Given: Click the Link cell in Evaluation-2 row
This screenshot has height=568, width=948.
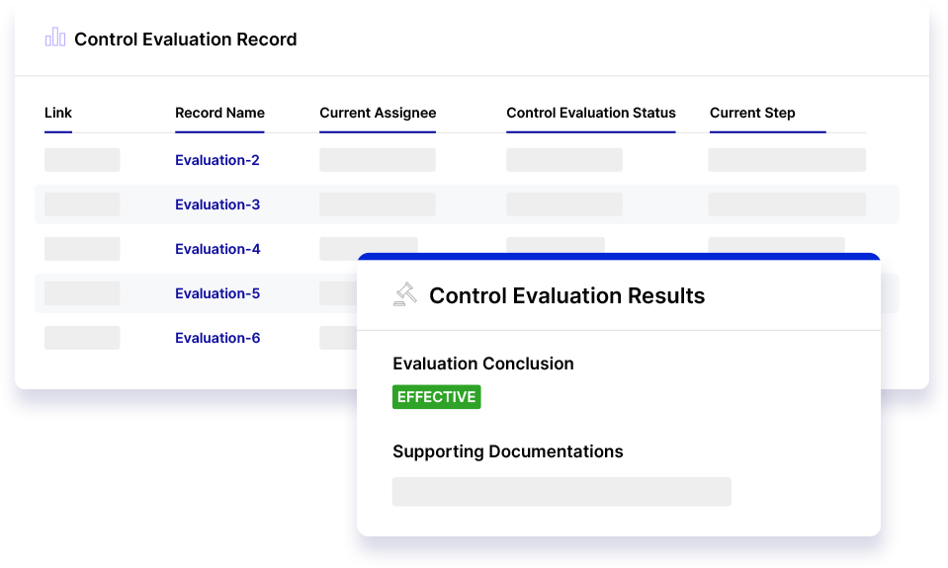Looking at the screenshot, I should (x=82, y=160).
